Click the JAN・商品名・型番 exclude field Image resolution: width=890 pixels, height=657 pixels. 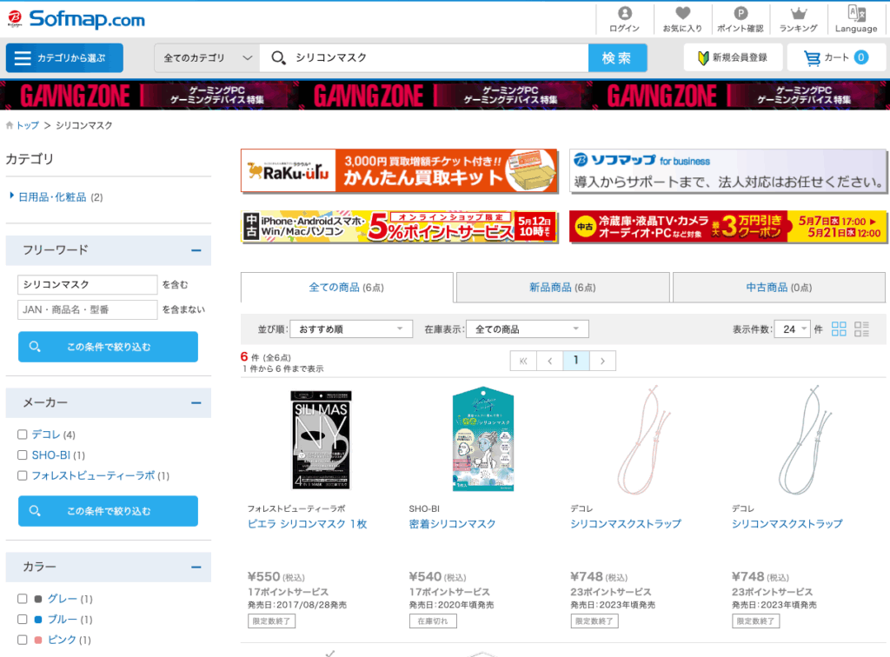click(x=88, y=309)
